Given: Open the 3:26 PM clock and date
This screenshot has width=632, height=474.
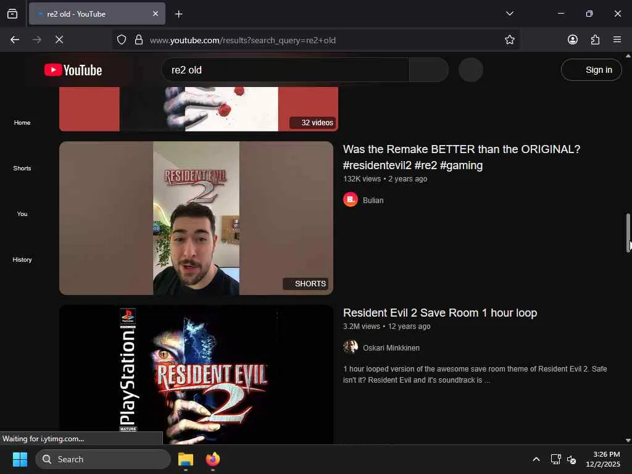Looking at the screenshot, I should pyautogui.click(x=603, y=459).
